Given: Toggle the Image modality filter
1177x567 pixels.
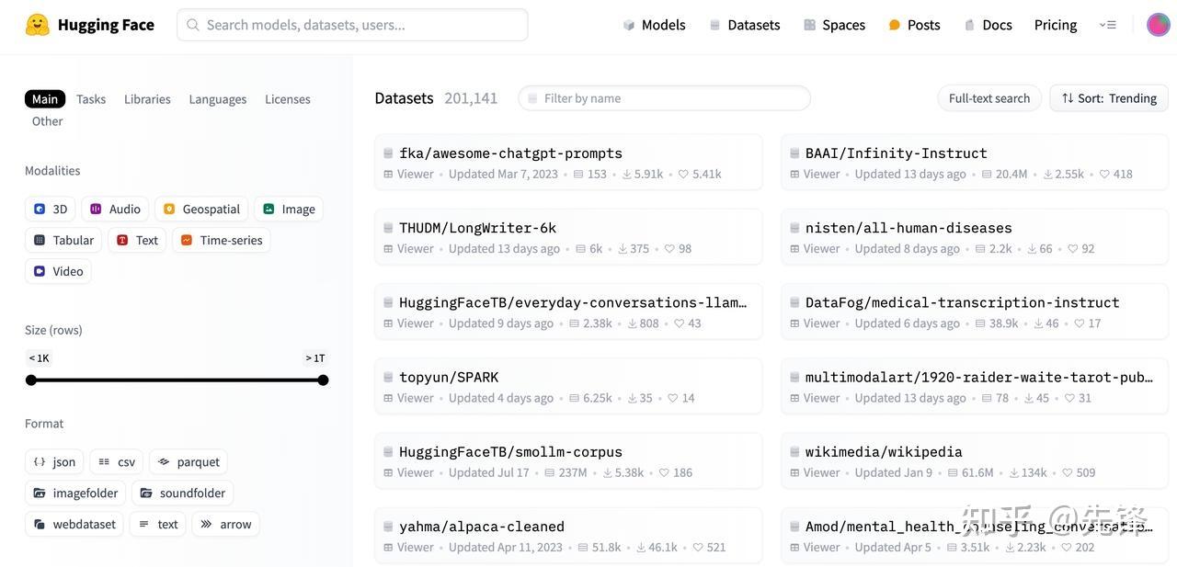Looking at the screenshot, I should 289,209.
